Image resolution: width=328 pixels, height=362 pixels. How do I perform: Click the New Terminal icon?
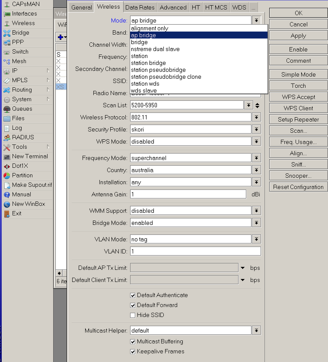coord(7,157)
